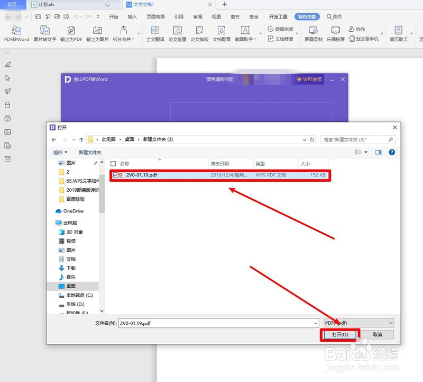This screenshot has height=382, width=423.
Task: Open the 拆分合并 tool
Action: (123, 33)
